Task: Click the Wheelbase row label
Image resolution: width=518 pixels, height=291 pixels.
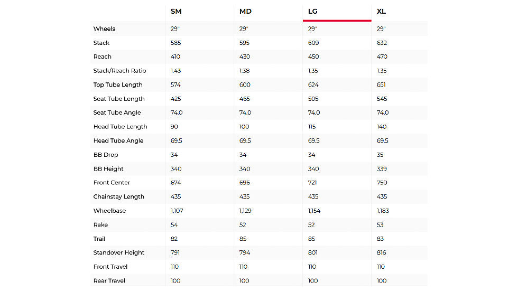Action: coord(109,211)
